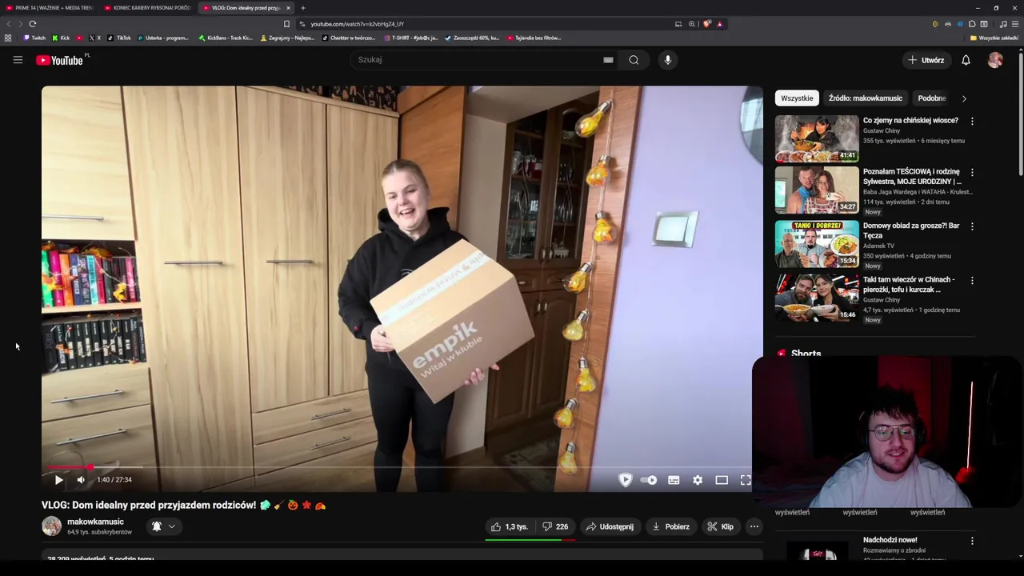Click the Pobierz download button
Viewport: 1024px width, 576px height.
click(x=670, y=526)
